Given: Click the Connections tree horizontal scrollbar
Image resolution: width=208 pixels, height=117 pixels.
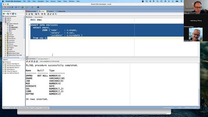Looking at the screenshot, I should pos(11,58).
